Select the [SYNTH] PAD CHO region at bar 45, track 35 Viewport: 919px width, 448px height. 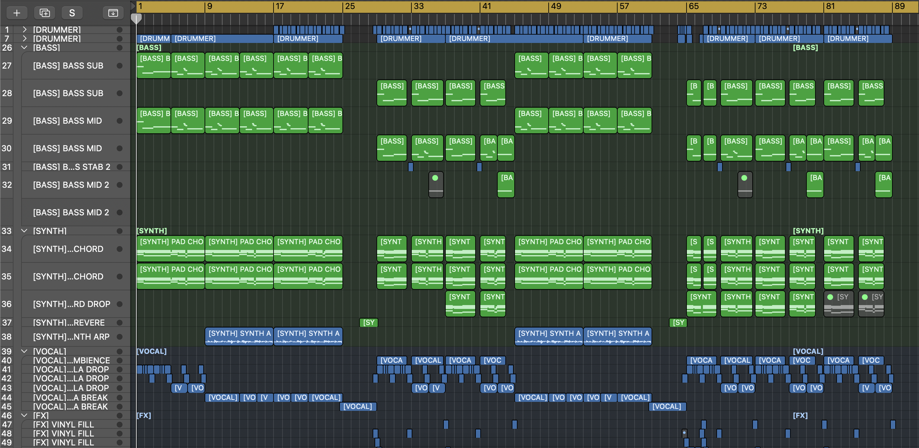[x=549, y=277]
